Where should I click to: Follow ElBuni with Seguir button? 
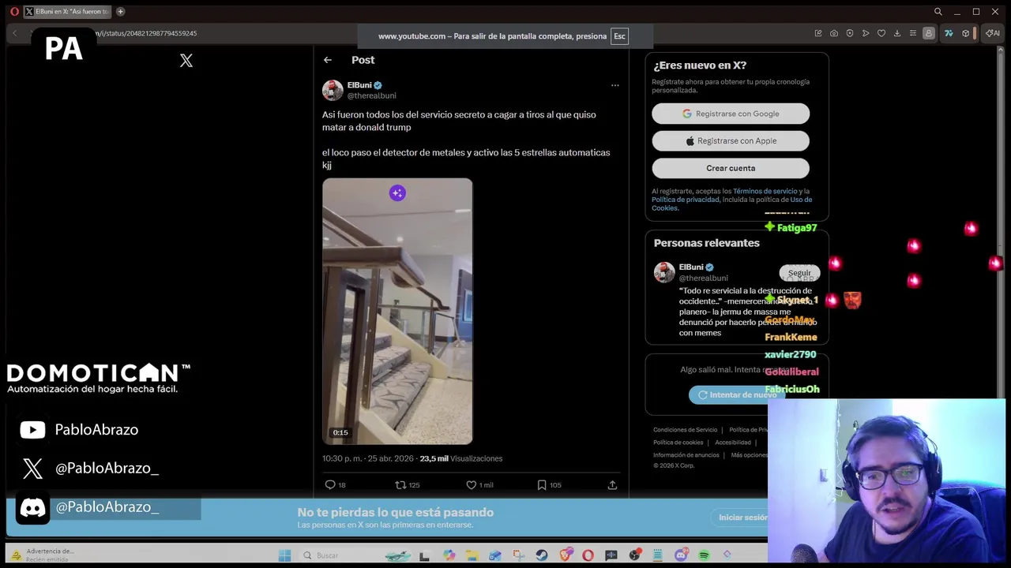pos(799,273)
